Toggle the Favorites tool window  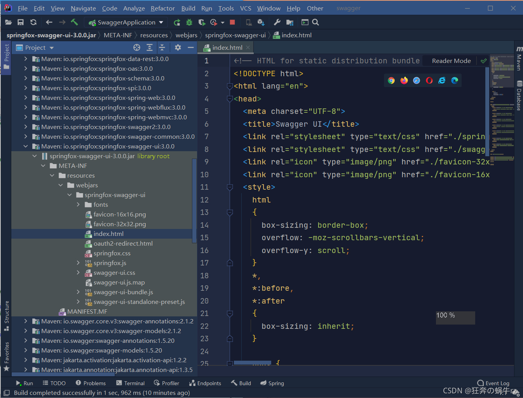[6, 356]
